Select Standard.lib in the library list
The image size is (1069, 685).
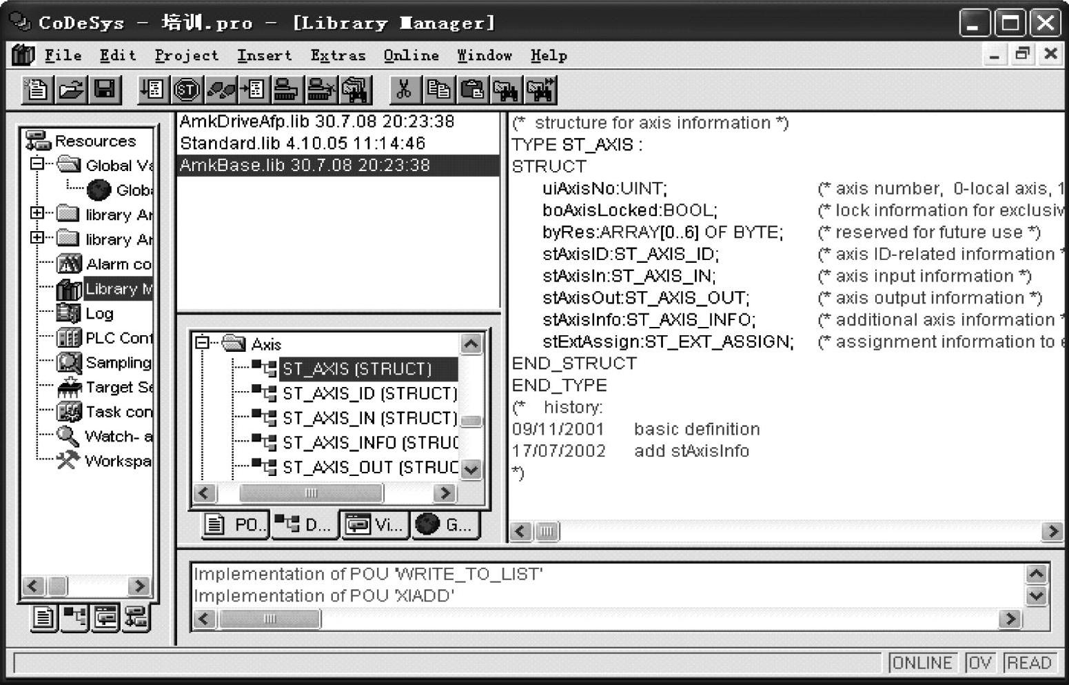338,143
